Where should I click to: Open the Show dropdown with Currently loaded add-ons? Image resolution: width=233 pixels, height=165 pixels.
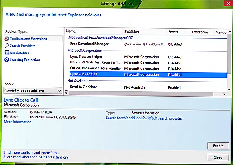tap(33, 90)
